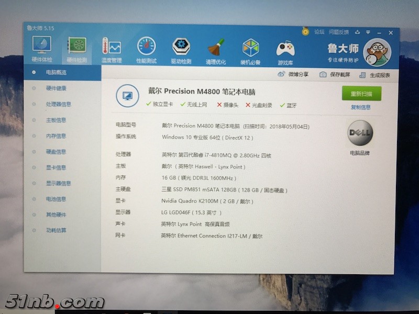This screenshot has height=314, width=419.
Task: Click the 清理优化 broom icon
Action: [x=216, y=49]
